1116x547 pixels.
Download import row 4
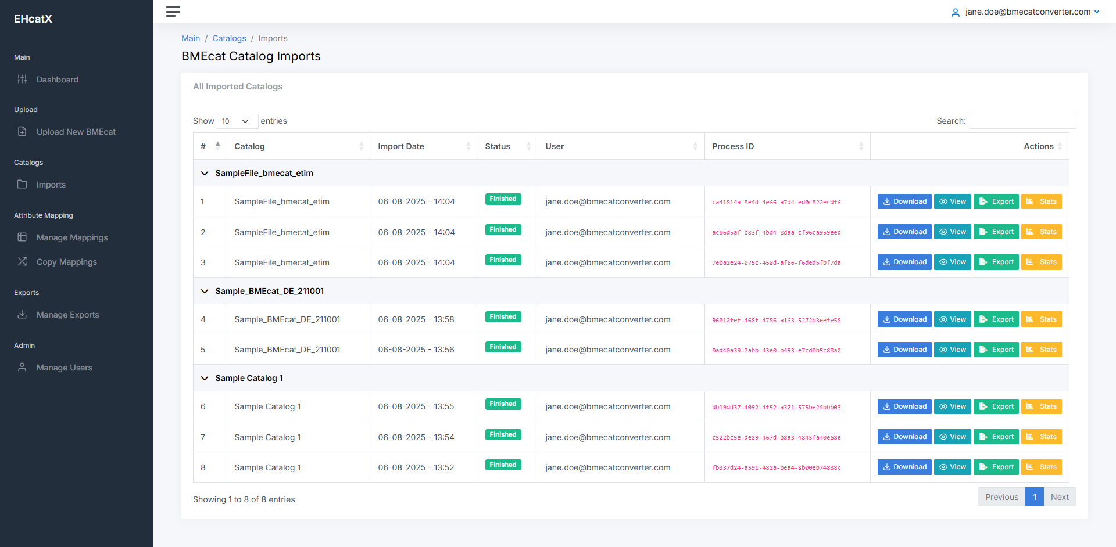tap(904, 319)
